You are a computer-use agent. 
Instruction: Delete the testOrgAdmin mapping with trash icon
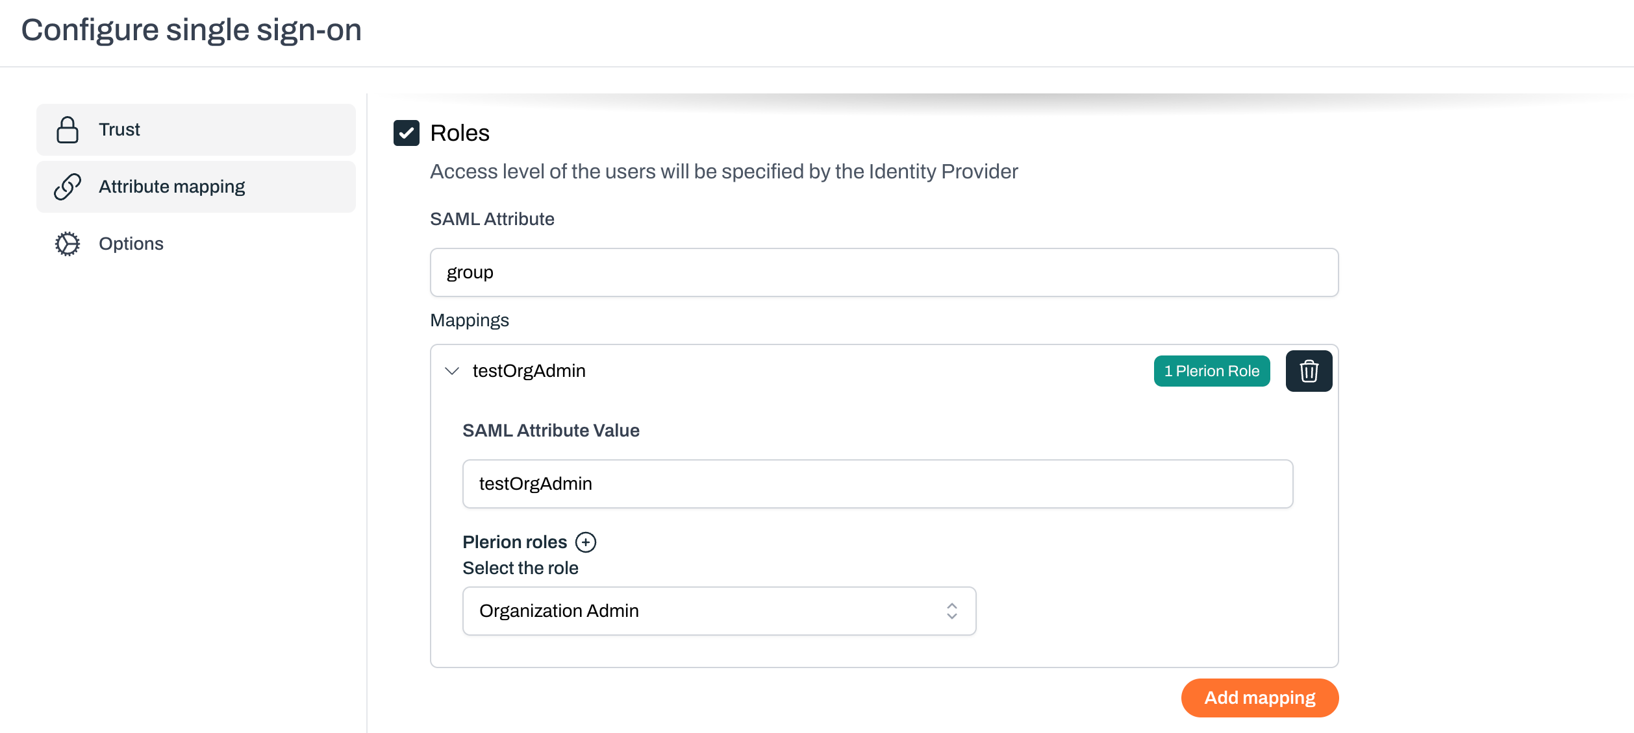[x=1309, y=371]
